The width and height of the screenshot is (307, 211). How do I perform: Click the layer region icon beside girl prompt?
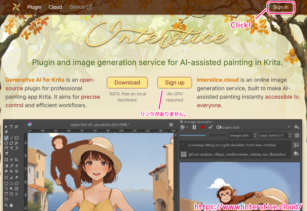pyautogui.click(x=183, y=154)
